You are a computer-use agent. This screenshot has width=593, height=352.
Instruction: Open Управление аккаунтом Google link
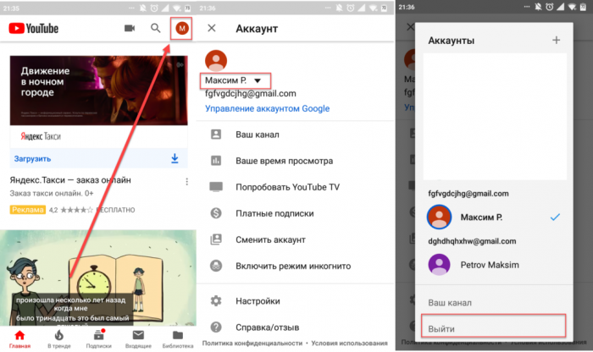[267, 108]
